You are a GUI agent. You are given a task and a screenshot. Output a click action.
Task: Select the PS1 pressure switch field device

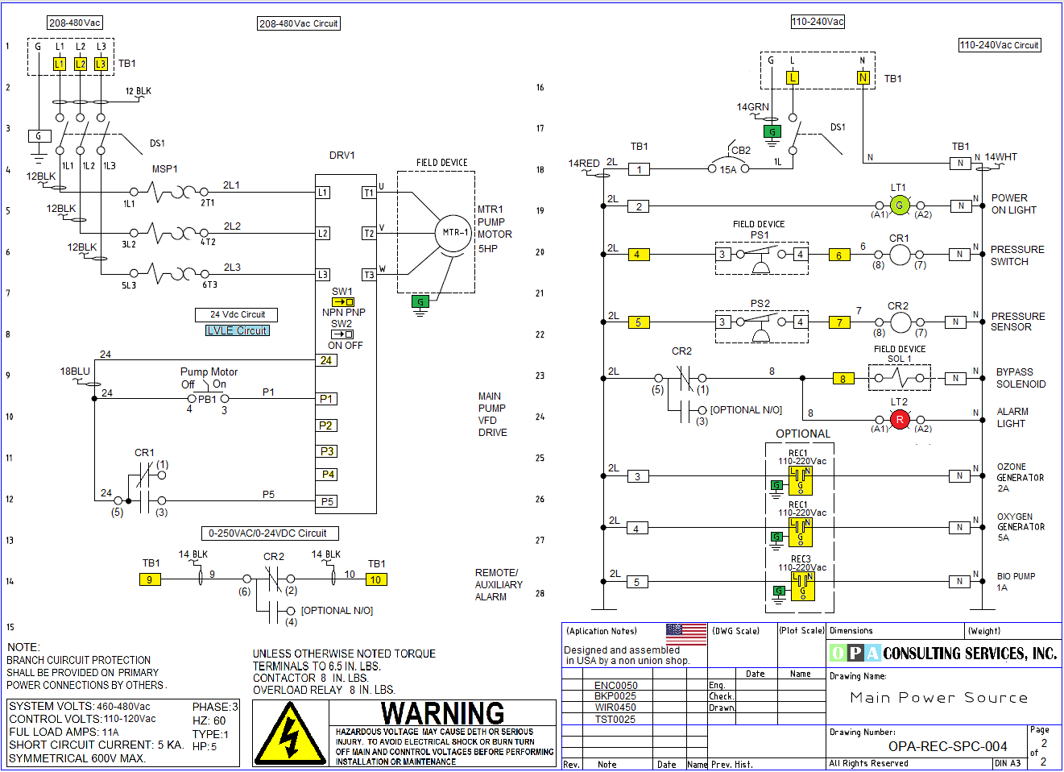760,255
